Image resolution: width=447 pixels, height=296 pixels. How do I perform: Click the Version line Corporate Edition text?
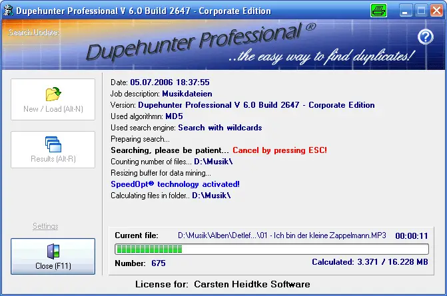point(342,105)
